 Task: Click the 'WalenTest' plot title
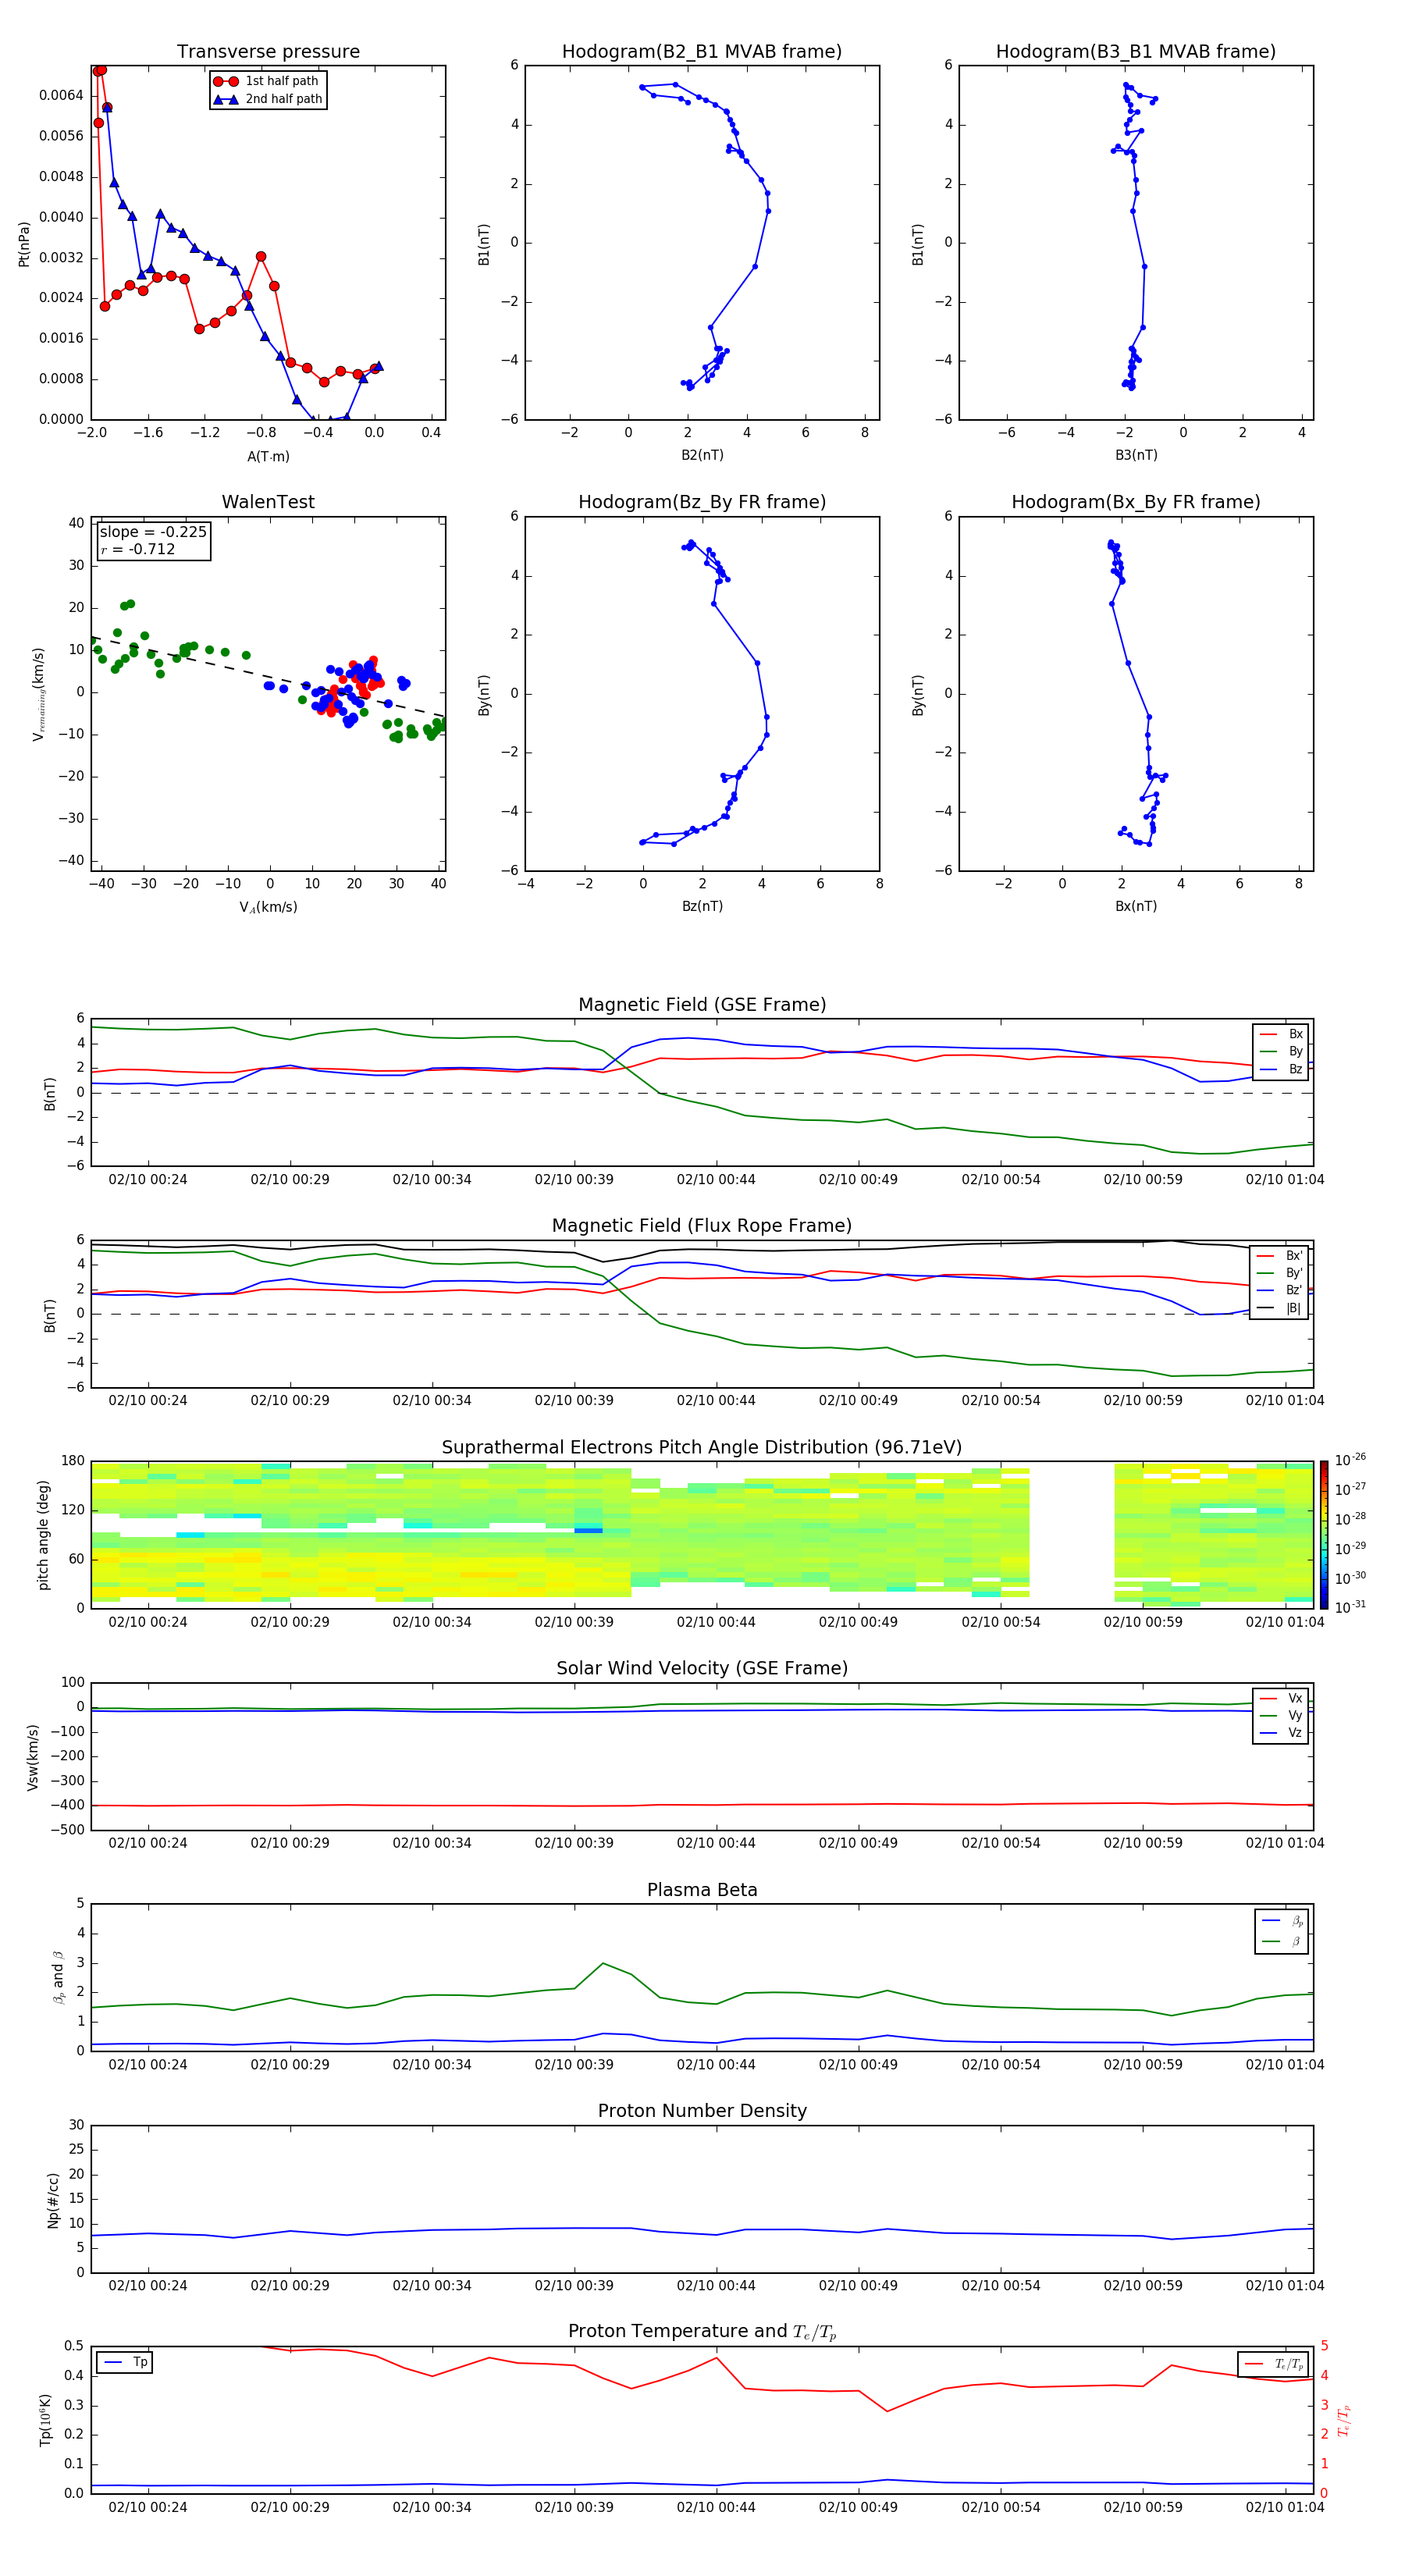[268, 502]
